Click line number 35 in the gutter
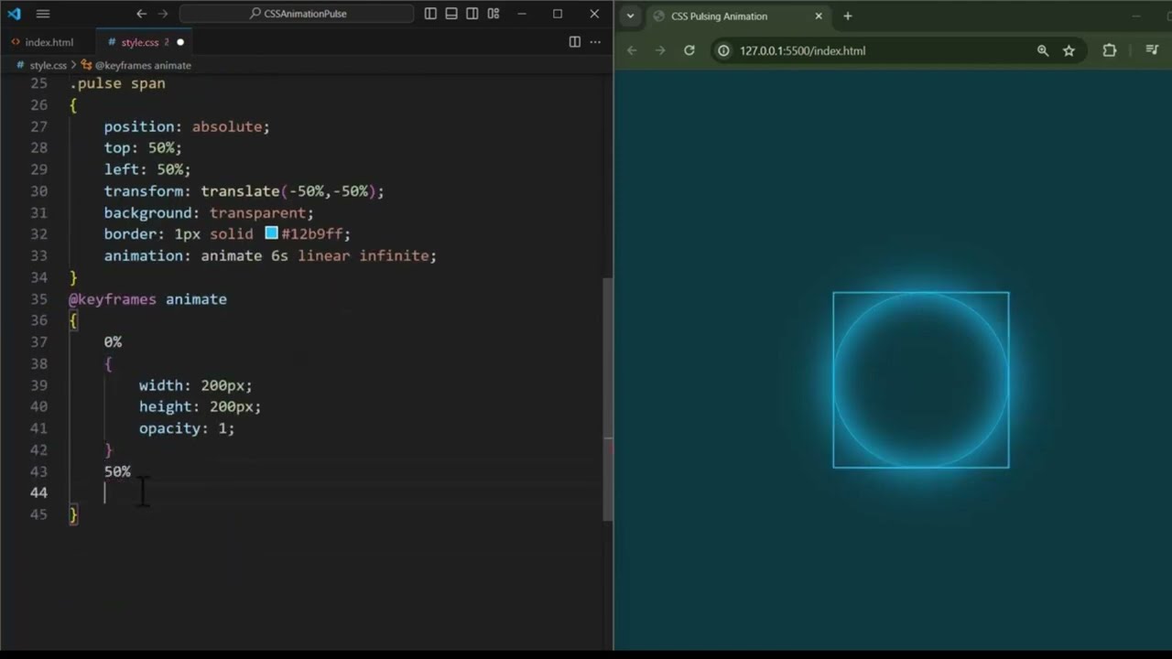Image resolution: width=1172 pixels, height=659 pixels. point(38,298)
